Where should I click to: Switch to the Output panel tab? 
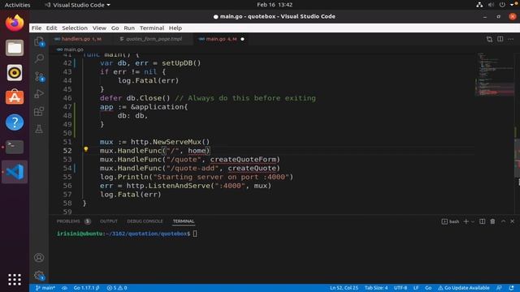click(x=109, y=221)
